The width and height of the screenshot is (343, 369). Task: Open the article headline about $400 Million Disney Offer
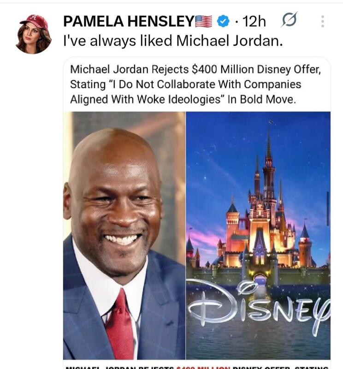pos(195,84)
